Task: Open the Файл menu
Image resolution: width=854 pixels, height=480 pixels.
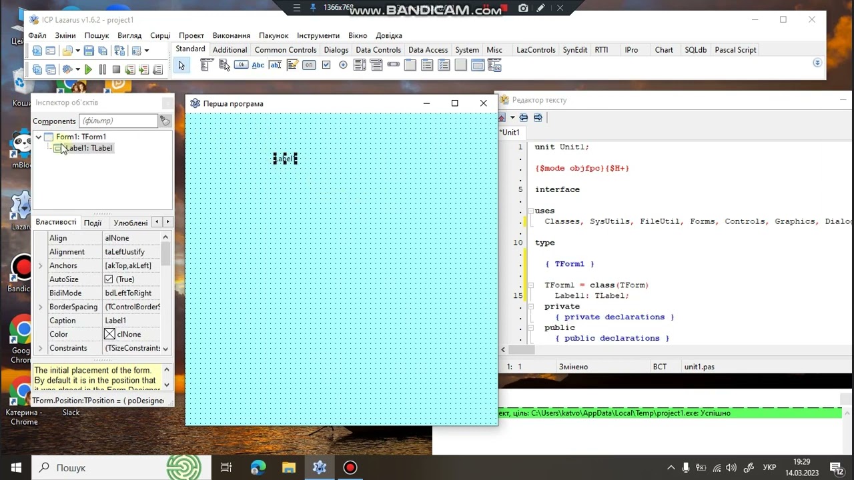Action: point(37,35)
